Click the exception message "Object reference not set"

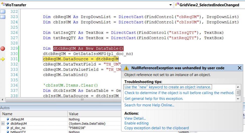[x=167, y=75]
